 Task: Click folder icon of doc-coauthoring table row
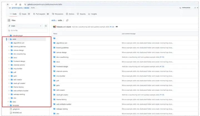coord(54,57)
